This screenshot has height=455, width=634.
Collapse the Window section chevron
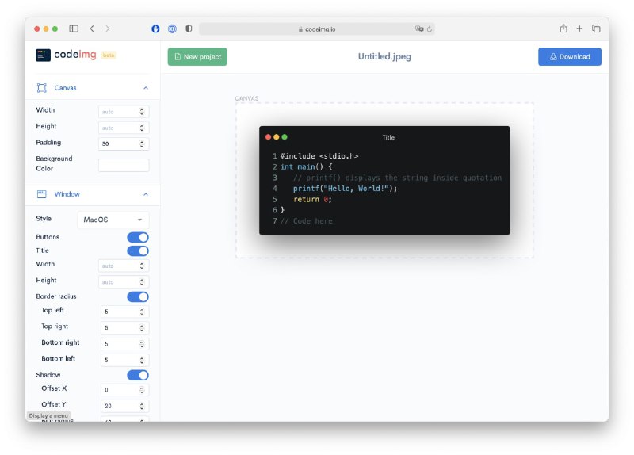tap(145, 194)
